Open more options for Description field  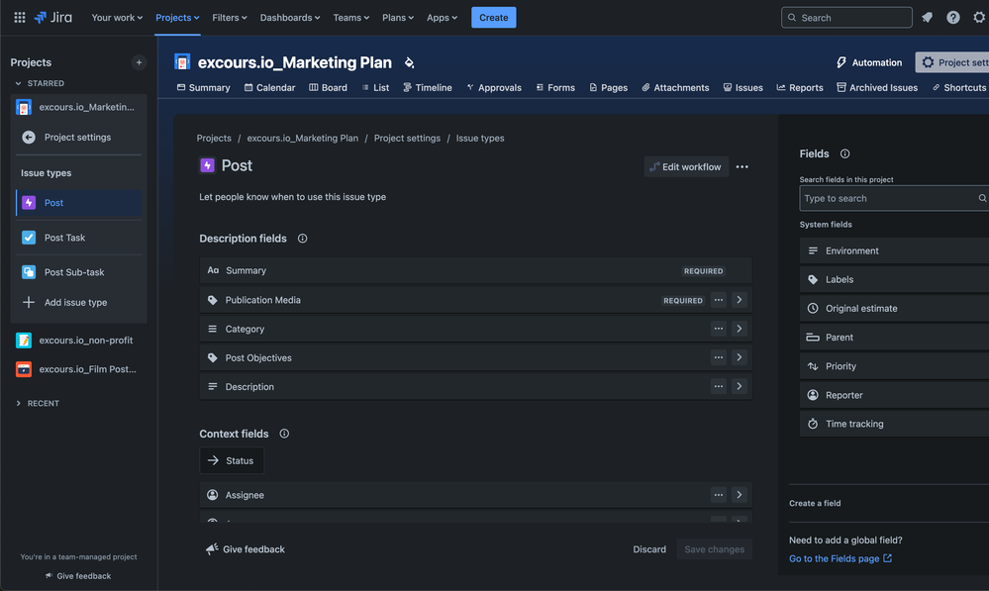(719, 387)
